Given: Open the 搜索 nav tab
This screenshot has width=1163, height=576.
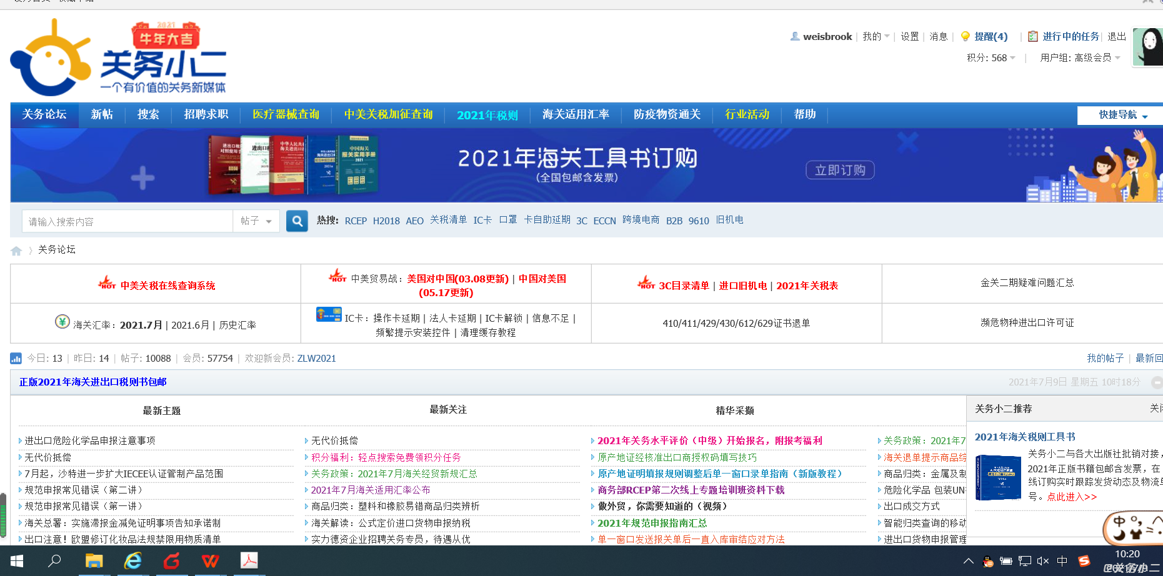Looking at the screenshot, I should click(x=148, y=115).
